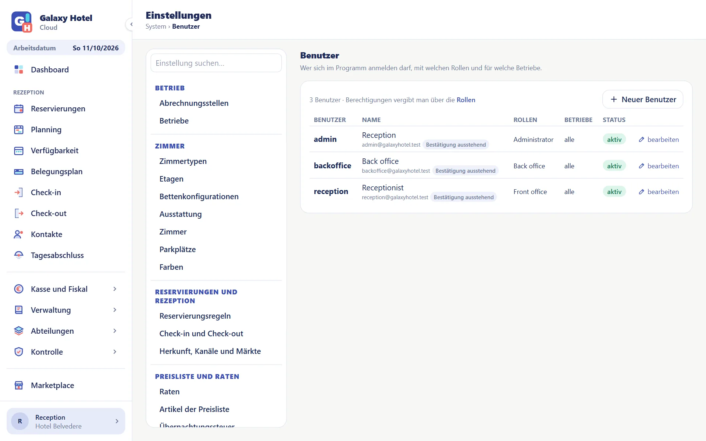Screen dimensions: 706x441
Task: Click the System breadcrumb link
Action: point(156,26)
